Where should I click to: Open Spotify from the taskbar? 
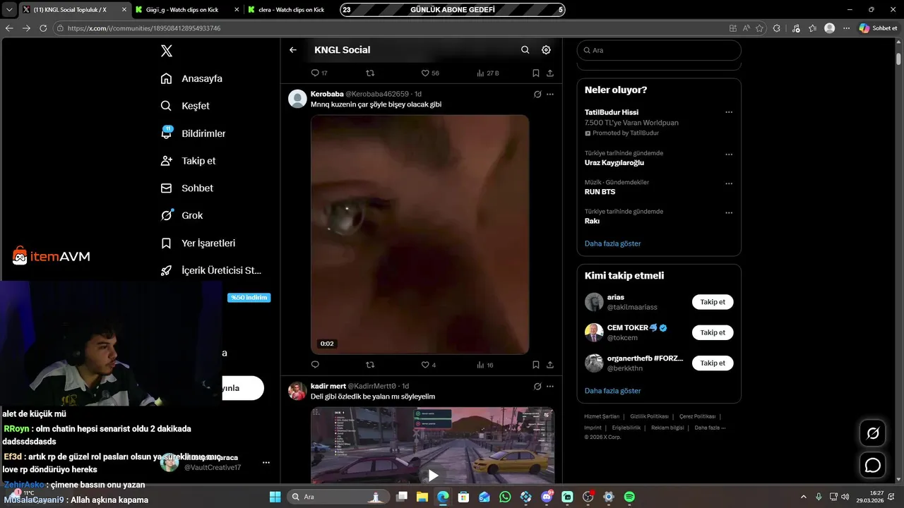pyautogui.click(x=629, y=497)
